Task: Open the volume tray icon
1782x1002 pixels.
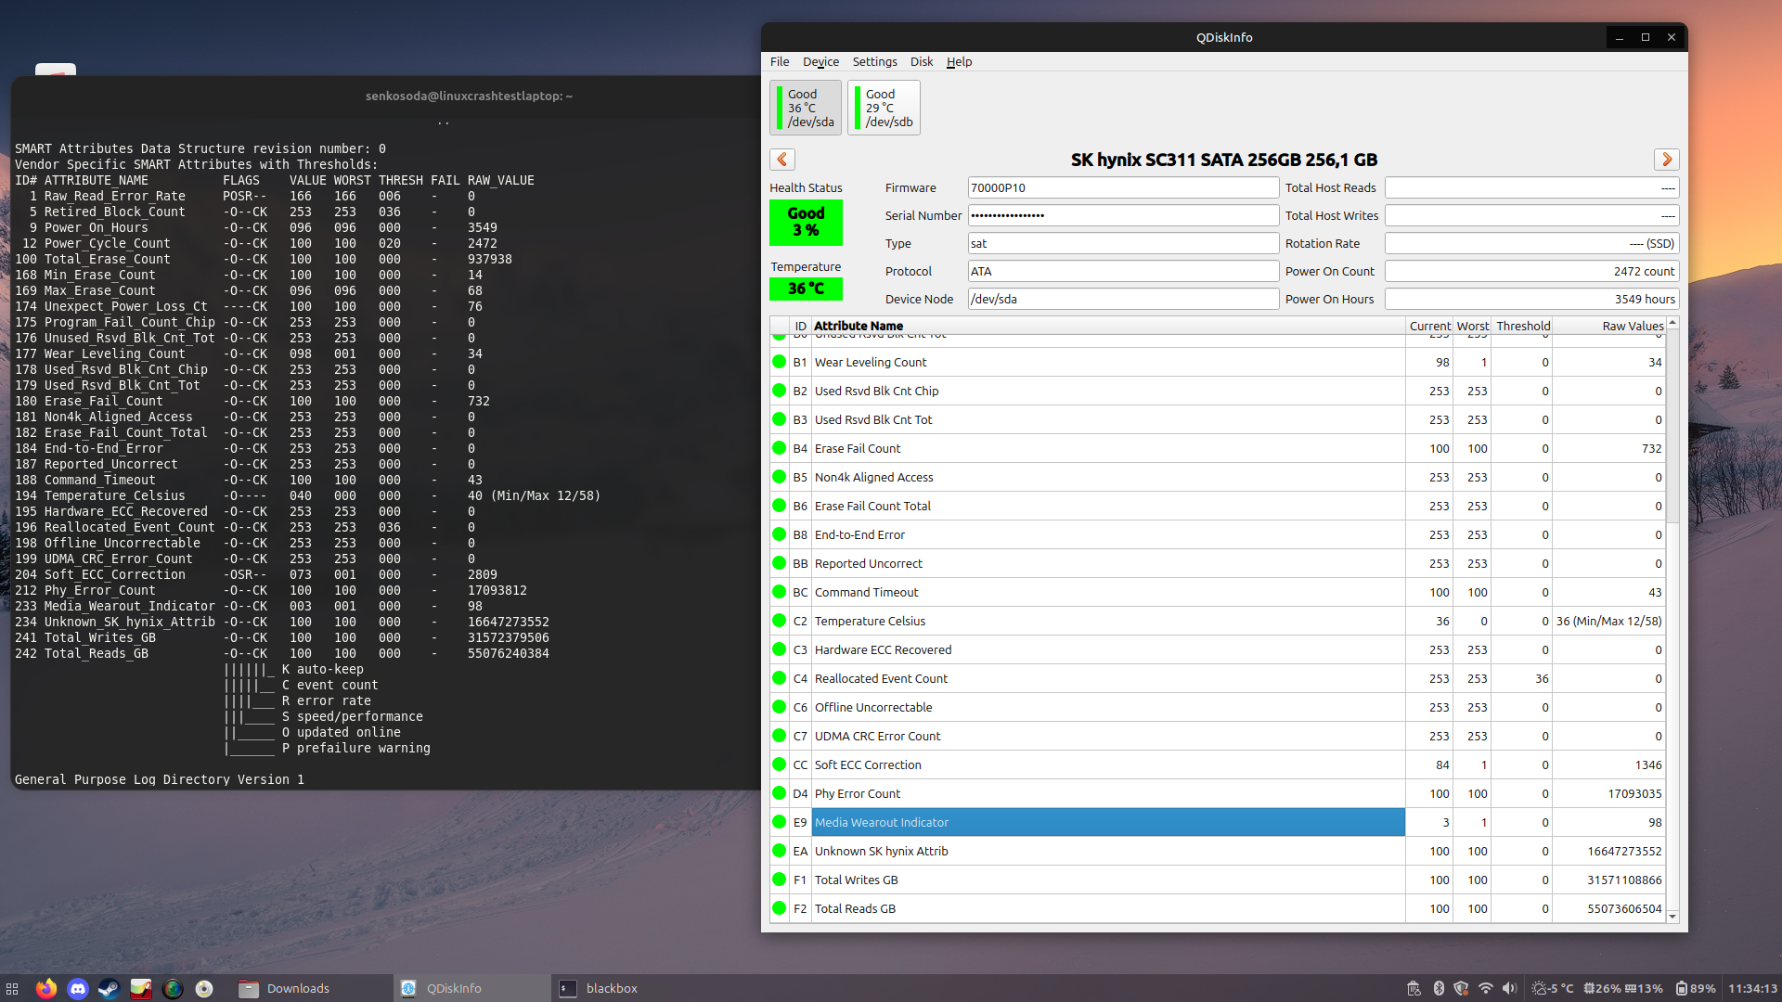Action: tap(1509, 988)
